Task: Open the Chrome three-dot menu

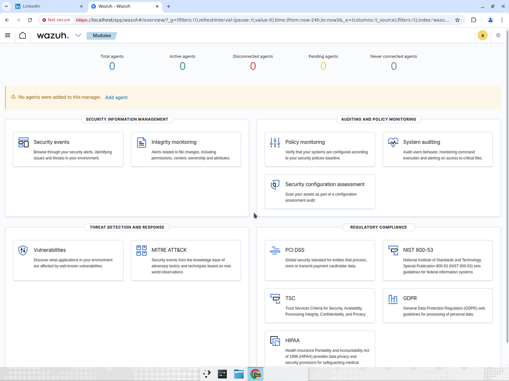Action: point(502,20)
